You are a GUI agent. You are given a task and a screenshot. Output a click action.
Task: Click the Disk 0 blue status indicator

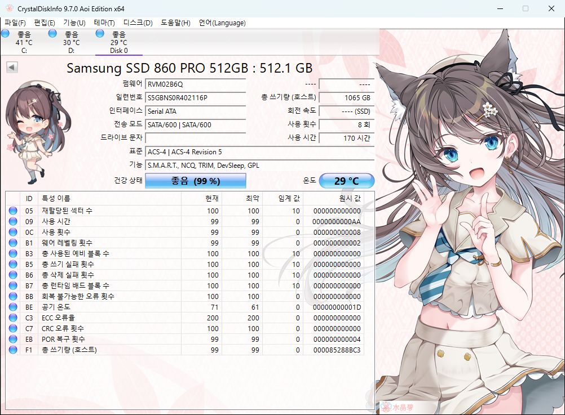99,34
